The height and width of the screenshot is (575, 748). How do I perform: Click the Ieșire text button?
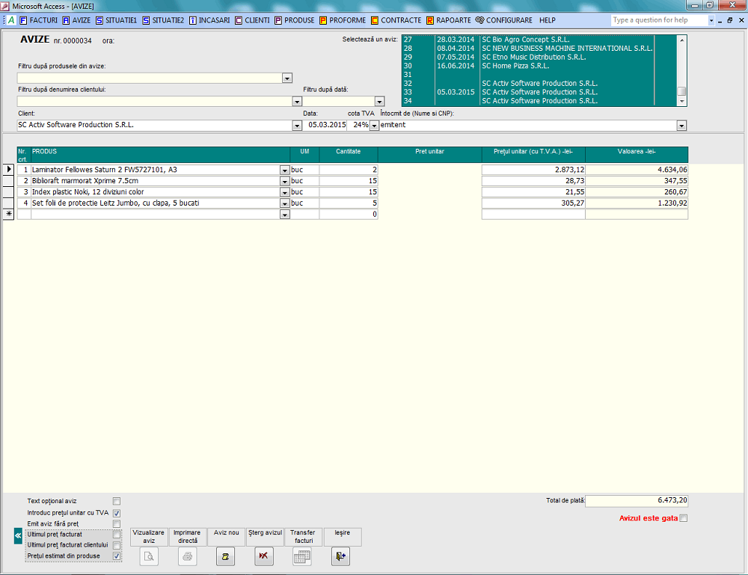pyautogui.click(x=343, y=536)
